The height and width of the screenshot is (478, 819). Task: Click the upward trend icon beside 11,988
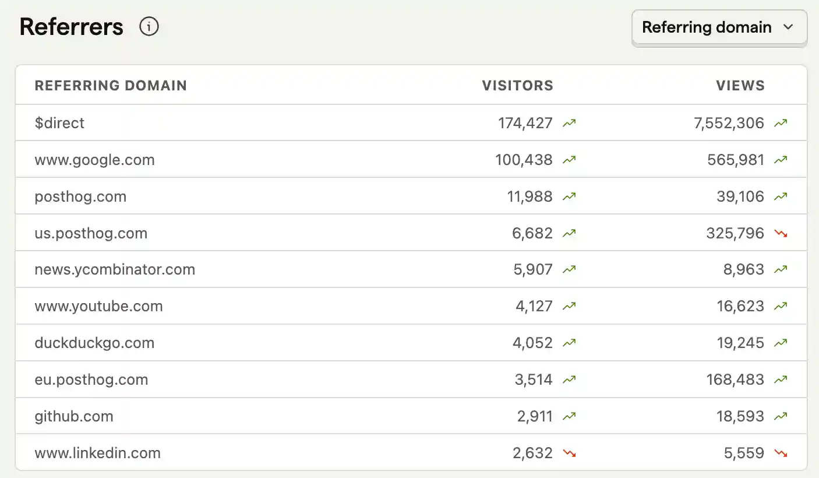coord(569,196)
